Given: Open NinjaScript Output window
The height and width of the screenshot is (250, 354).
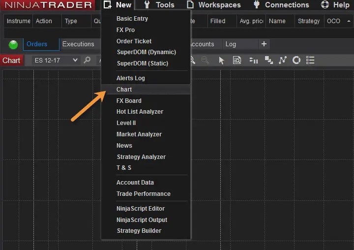Looking at the screenshot, I should (x=146, y=219).
